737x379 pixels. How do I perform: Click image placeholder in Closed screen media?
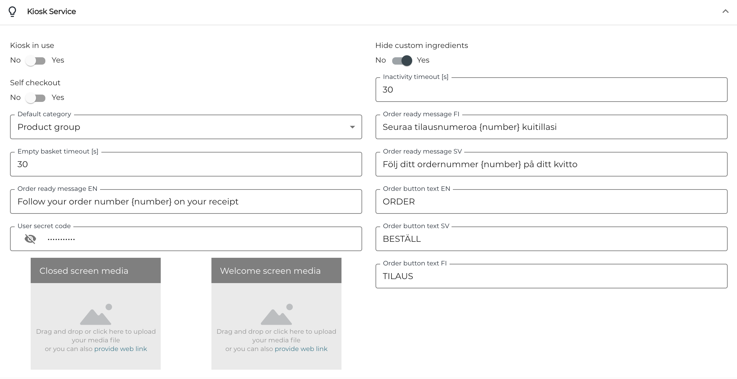click(x=96, y=314)
